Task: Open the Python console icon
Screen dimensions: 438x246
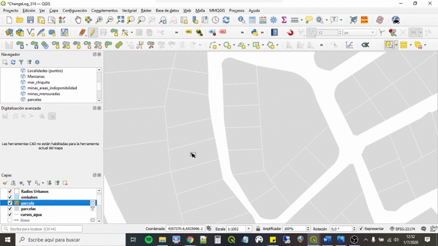Action: pyautogui.click(x=255, y=32)
